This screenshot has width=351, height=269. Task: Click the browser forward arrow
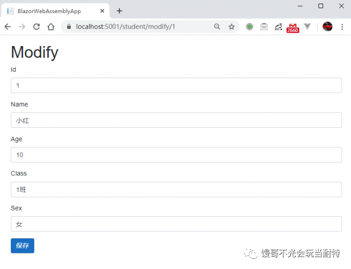click(x=22, y=27)
